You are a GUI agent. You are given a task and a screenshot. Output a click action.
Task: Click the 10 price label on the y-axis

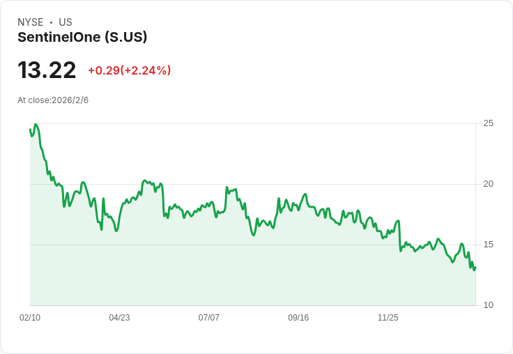[489, 305]
